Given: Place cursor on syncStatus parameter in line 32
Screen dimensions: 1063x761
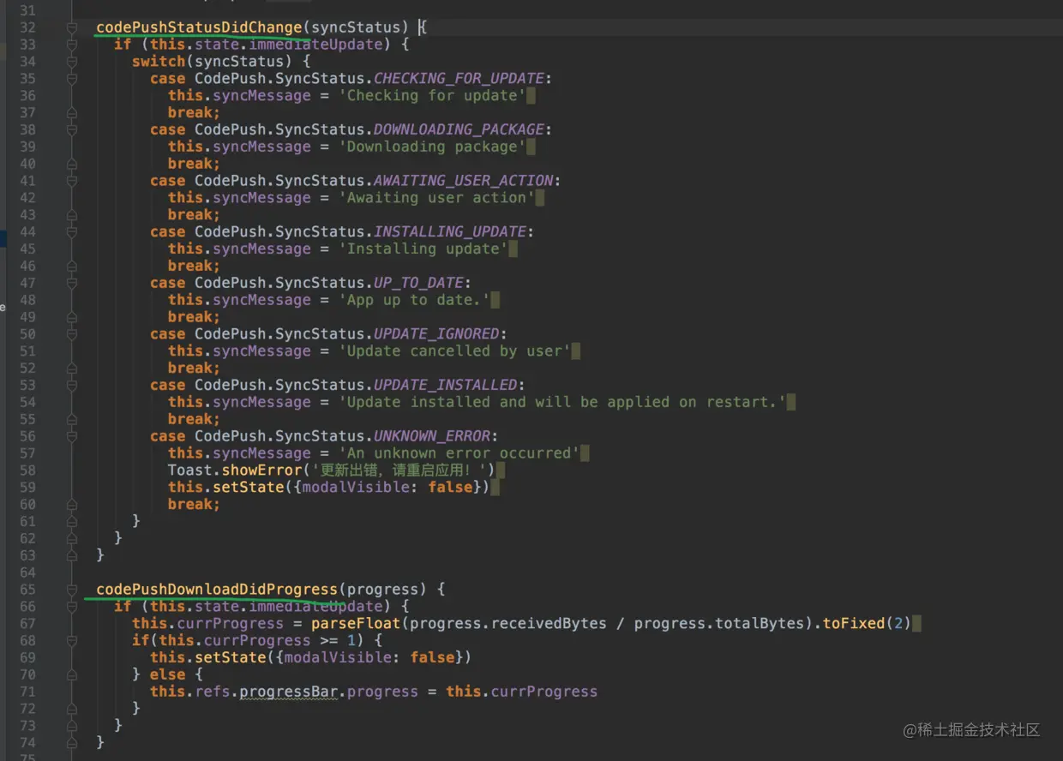Looking at the screenshot, I should tap(356, 27).
